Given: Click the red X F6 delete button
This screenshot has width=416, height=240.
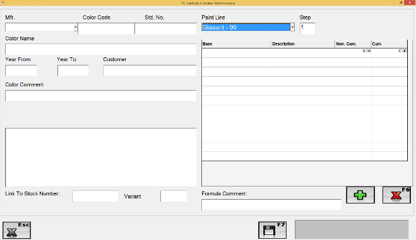Looking at the screenshot, I should click(x=396, y=195).
